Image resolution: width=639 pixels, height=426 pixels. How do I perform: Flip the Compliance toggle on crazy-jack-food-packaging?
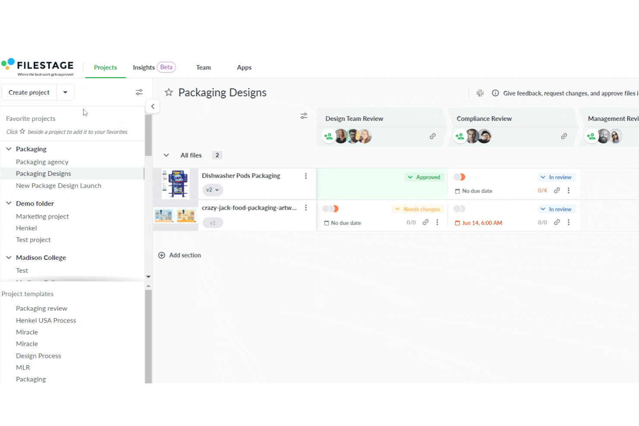click(459, 208)
